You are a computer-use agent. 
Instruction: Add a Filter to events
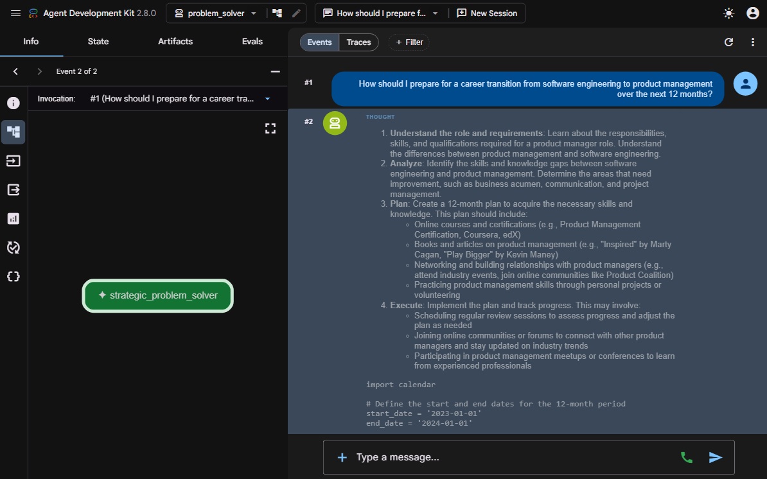point(409,42)
